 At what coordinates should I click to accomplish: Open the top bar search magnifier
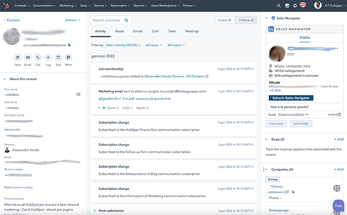pos(278,6)
